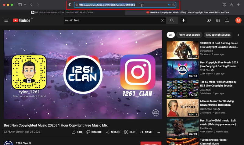This screenshot has width=244, height=145.
Task: Switch to MP3Juice Downloader tab
Action: click(62, 12)
